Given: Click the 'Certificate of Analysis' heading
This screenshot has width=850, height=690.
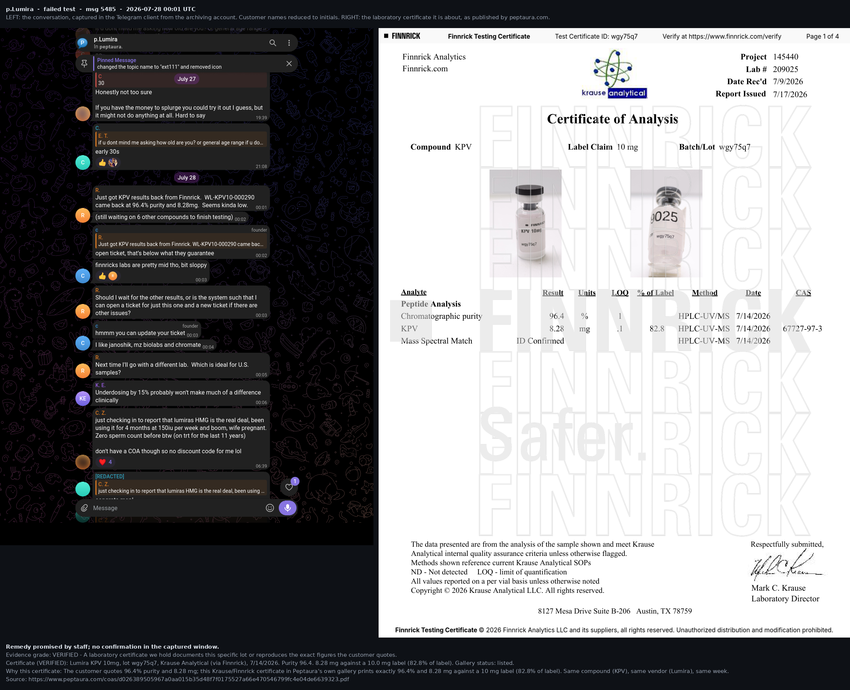Looking at the screenshot, I should point(612,119).
